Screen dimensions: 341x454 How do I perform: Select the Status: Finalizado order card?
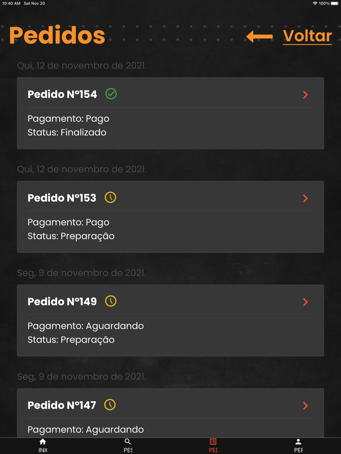click(x=170, y=113)
